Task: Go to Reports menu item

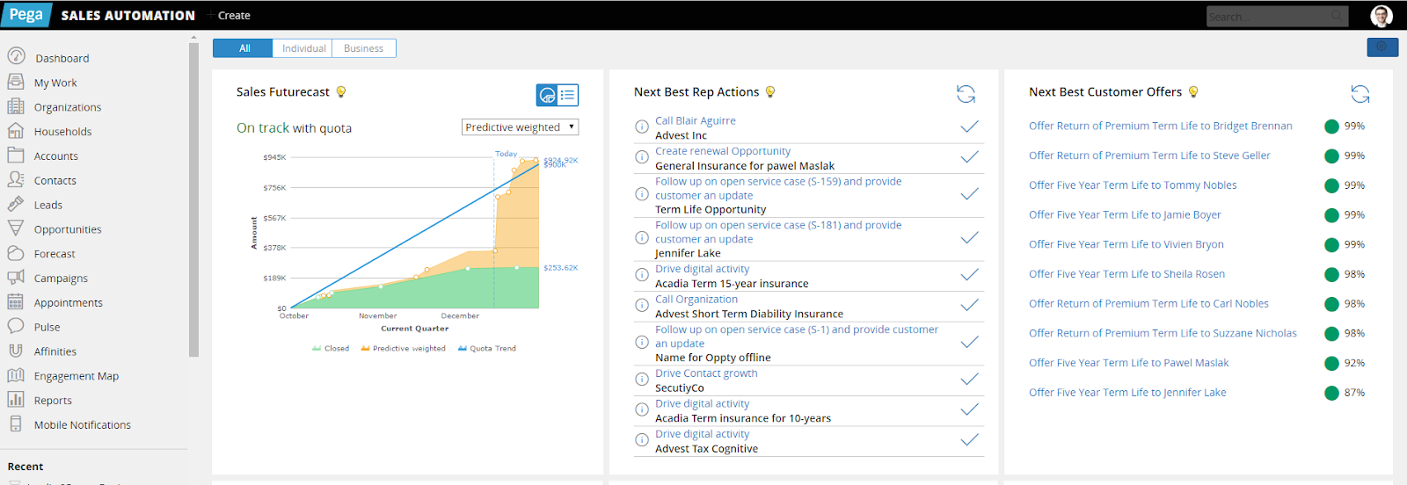Action: 53,401
